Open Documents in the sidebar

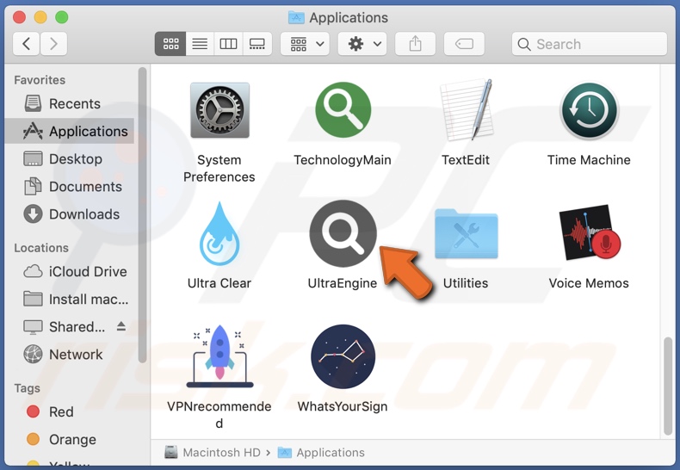click(70, 187)
